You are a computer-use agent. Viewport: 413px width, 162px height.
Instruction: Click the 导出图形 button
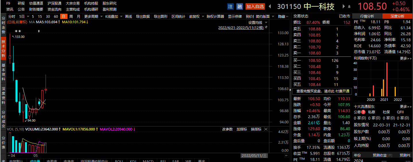(161, 17)
